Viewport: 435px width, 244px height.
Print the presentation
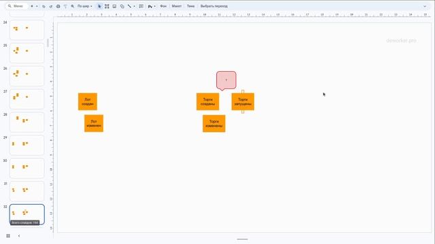[58, 6]
